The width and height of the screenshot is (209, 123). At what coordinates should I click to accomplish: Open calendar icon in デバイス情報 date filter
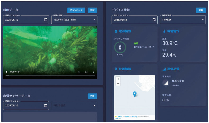point(154,19)
